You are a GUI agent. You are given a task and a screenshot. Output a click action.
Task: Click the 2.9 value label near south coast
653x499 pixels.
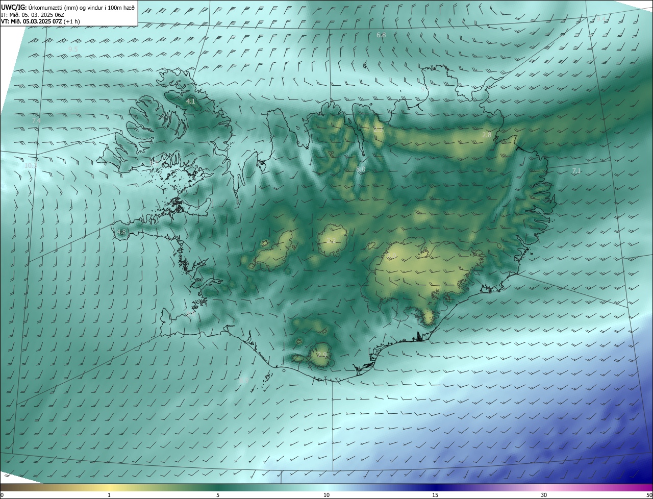[x=322, y=355]
